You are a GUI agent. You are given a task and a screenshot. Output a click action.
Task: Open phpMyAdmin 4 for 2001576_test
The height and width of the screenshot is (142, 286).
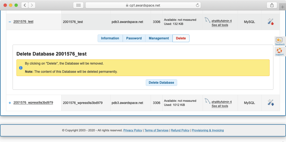tap(221, 21)
